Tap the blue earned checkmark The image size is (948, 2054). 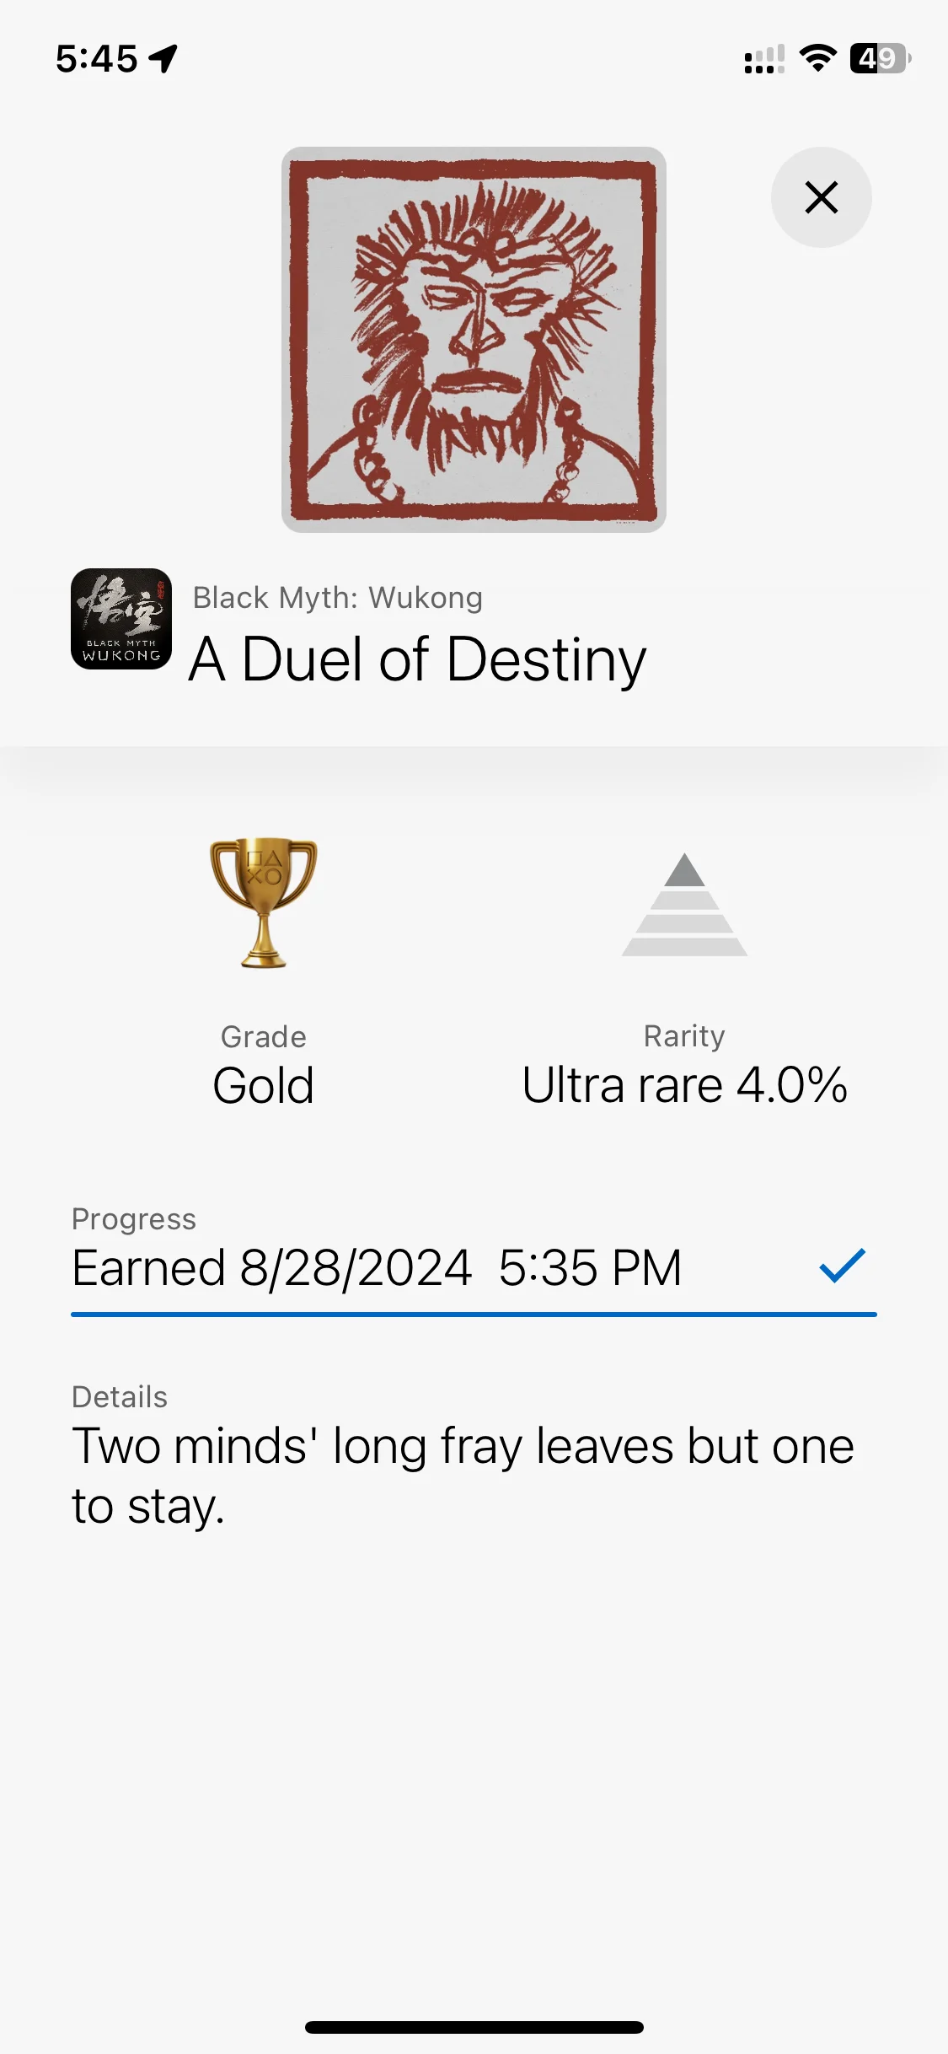(842, 1266)
